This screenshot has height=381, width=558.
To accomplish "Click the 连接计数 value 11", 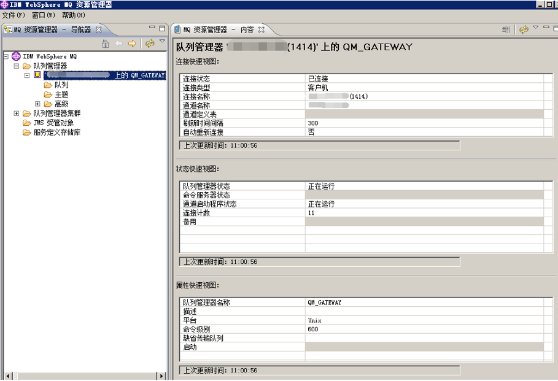I will click(311, 213).
